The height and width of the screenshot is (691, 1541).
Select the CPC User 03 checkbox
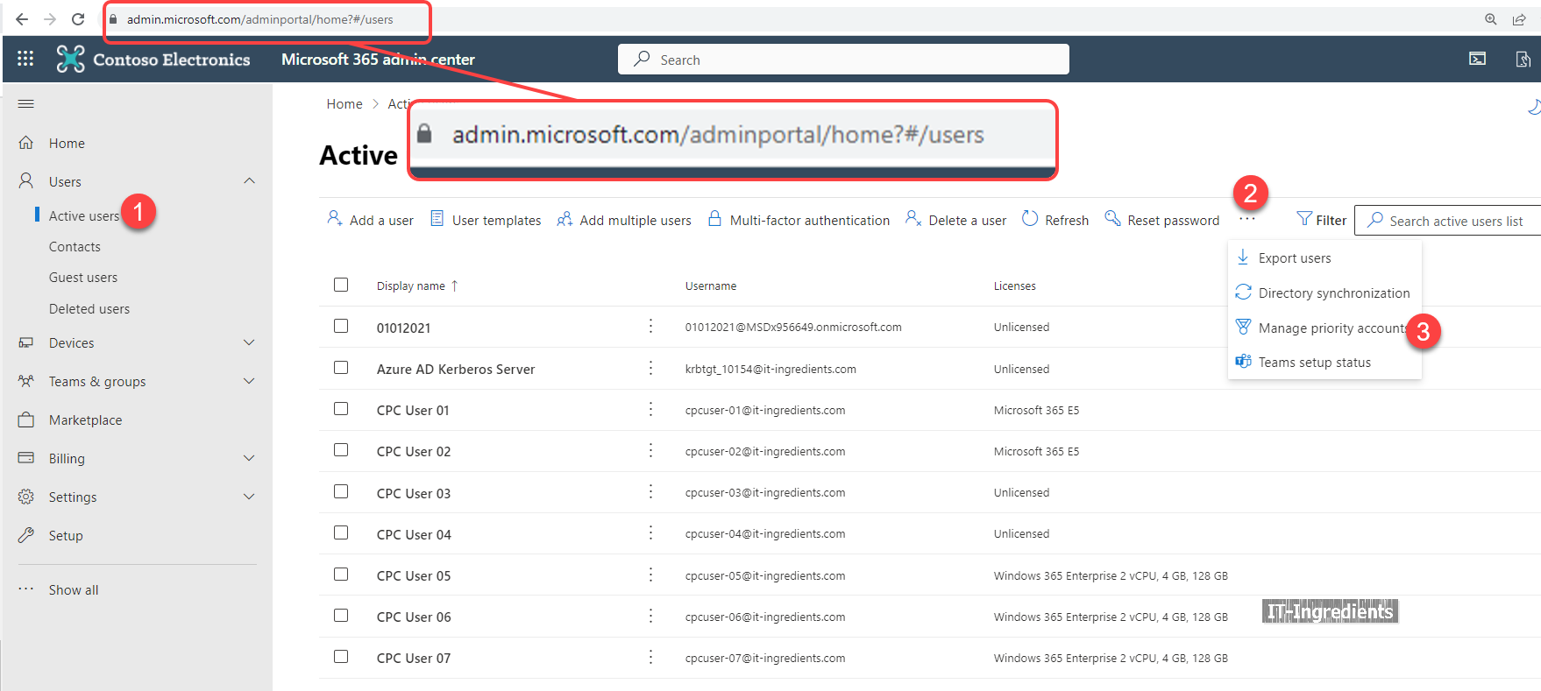tap(341, 491)
